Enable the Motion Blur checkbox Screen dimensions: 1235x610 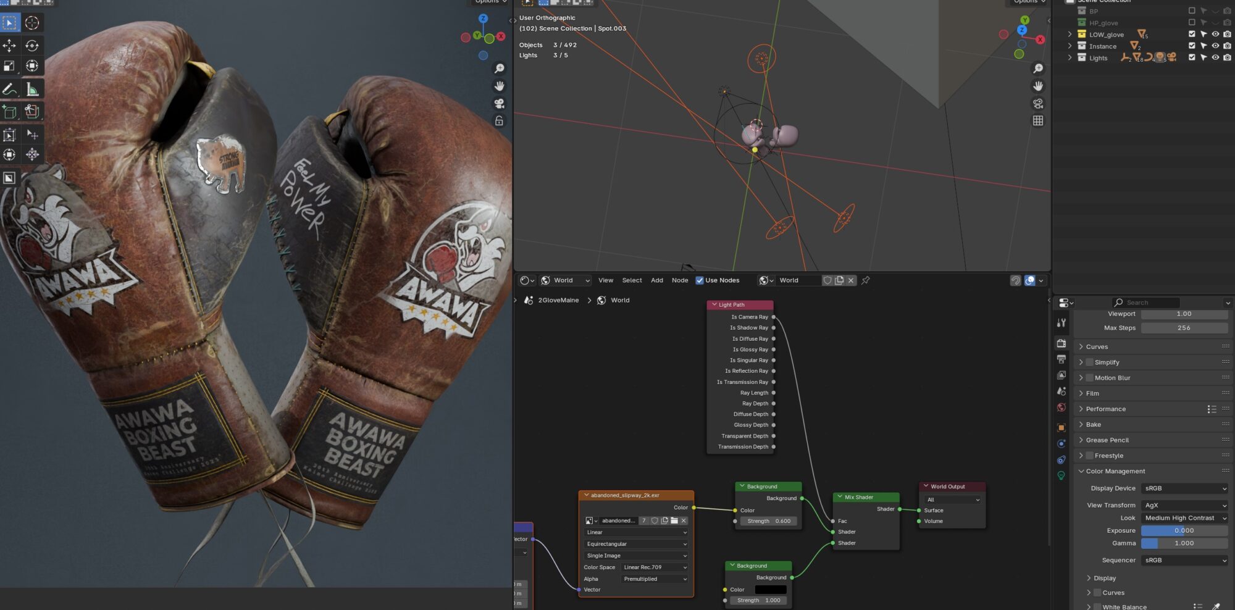[1090, 378]
